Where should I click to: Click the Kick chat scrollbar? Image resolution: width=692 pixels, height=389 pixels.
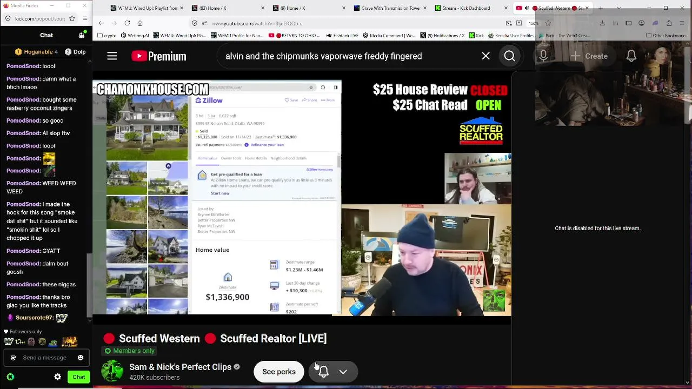(x=90, y=286)
